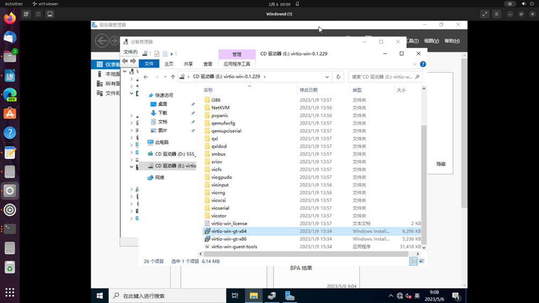539x303 pixels.
Task: Click 隐藏 link in Server Manager
Action: (x=441, y=164)
